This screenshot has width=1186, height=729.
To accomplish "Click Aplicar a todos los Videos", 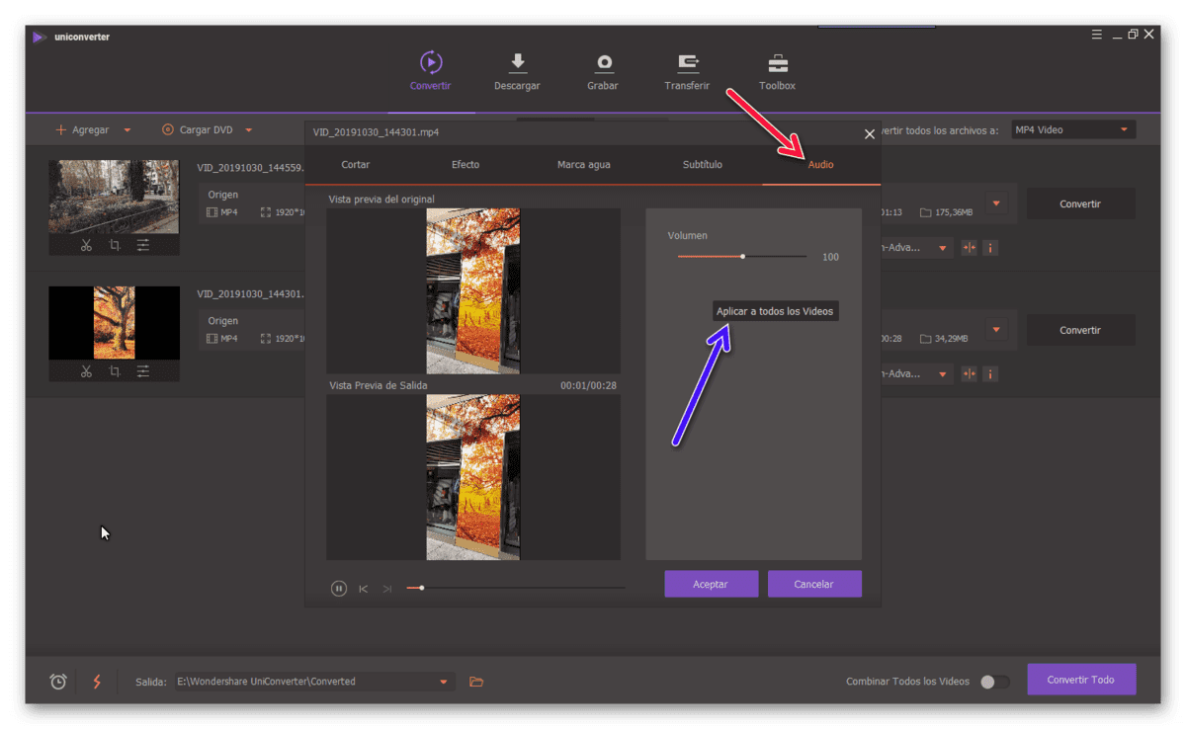I will [775, 311].
